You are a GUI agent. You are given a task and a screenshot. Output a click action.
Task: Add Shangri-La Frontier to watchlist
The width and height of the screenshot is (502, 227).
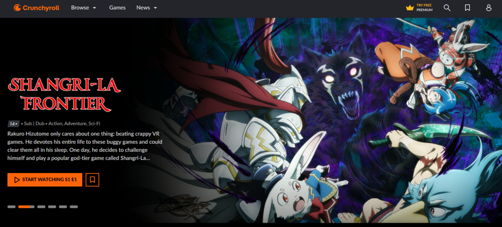(93, 179)
